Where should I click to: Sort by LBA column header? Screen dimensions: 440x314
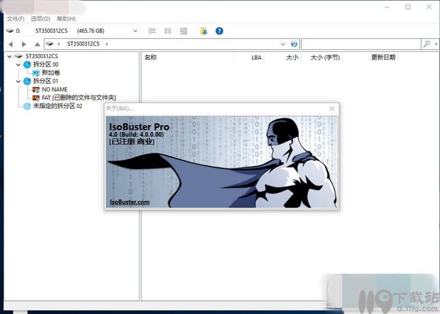[x=256, y=57]
